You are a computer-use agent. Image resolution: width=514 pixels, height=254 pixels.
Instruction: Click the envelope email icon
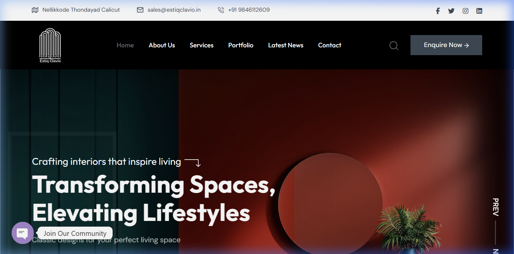click(x=140, y=10)
